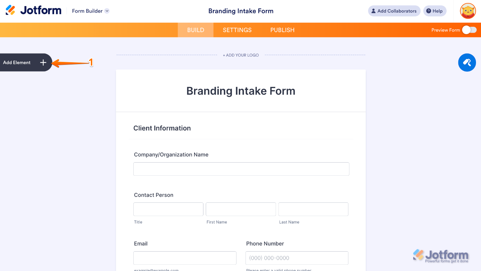The width and height of the screenshot is (481, 271).
Task: Click the person icon on Add Collaborators
Action: click(373, 11)
